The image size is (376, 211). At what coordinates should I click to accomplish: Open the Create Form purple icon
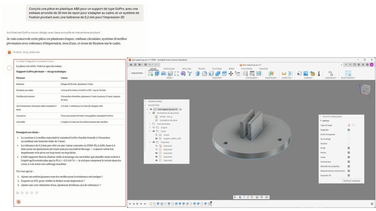click(x=183, y=73)
